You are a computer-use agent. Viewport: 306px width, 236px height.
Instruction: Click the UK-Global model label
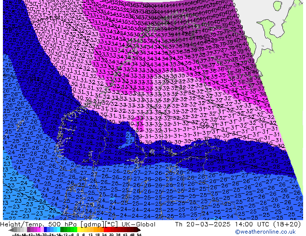point(139,224)
